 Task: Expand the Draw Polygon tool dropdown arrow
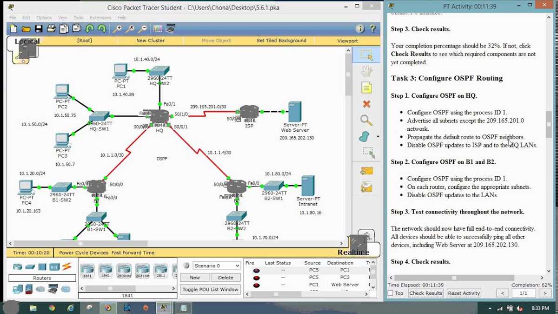(x=378, y=137)
